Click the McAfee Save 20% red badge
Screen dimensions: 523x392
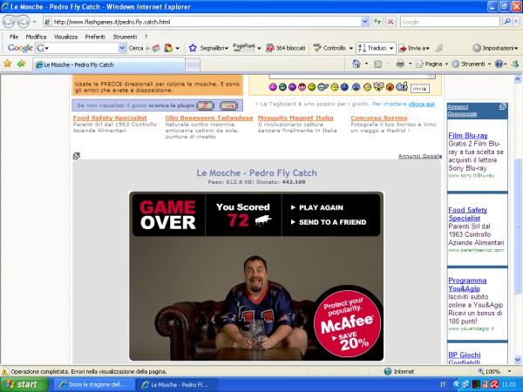(x=347, y=323)
